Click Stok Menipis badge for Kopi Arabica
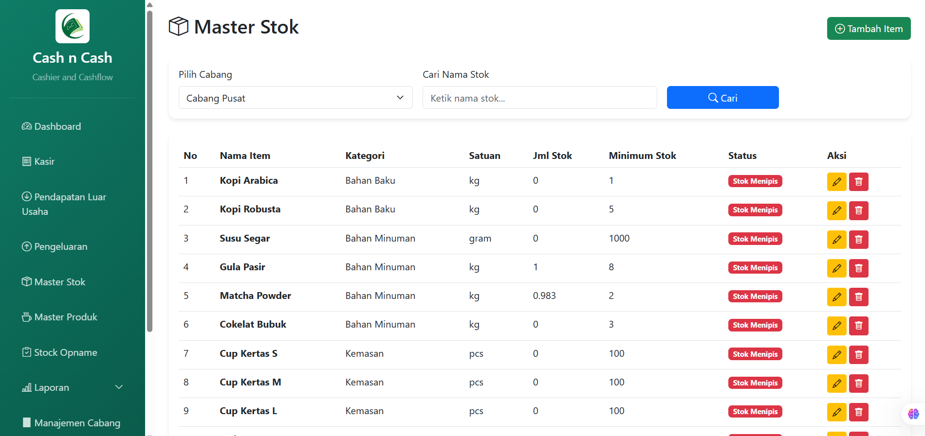 point(755,181)
